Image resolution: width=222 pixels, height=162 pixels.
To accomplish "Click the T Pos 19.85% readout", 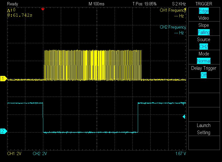I will (144, 4).
